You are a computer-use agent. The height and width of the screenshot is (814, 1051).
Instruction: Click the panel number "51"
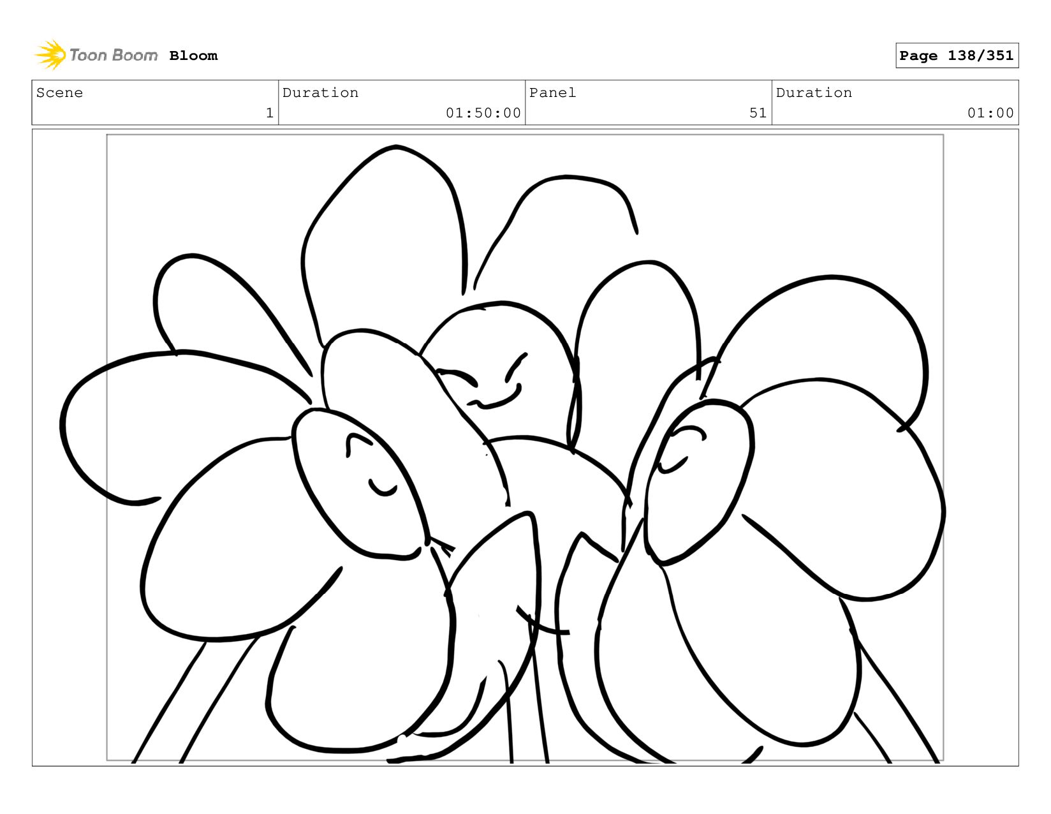pyautogui.click(x=758, y=113)
